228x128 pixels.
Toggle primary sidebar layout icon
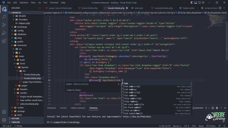tap(192, 2)
